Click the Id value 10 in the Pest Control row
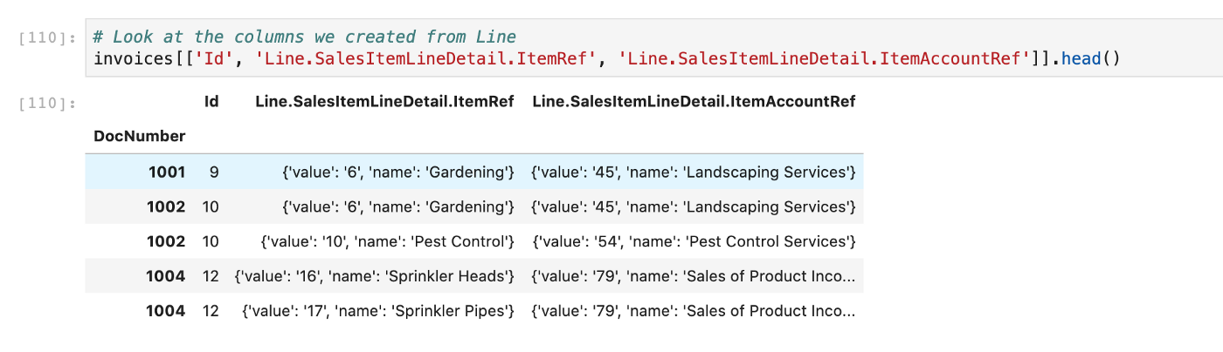Image resolution: width=1223 pixels, height=352 pixels. 210,241
